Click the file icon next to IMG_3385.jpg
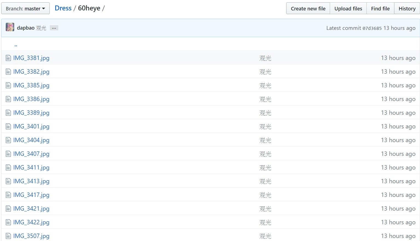420x241 pixels. [8, 85]
